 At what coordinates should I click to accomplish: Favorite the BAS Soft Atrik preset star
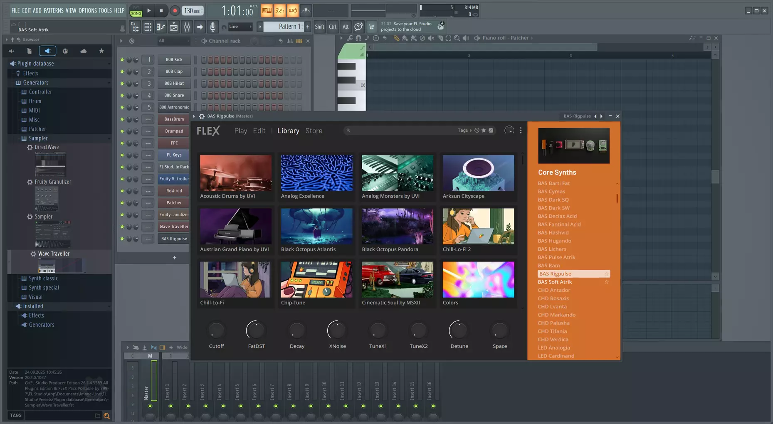tap(607, 282)
